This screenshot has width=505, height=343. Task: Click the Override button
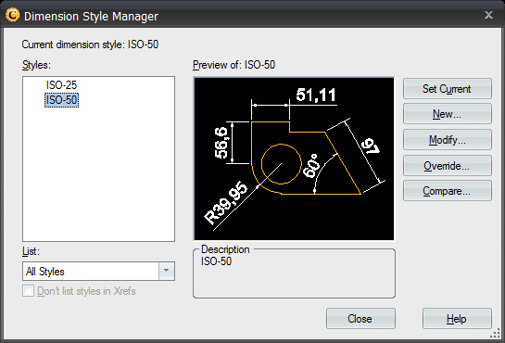pyautogui.click(x=448, y=166)
